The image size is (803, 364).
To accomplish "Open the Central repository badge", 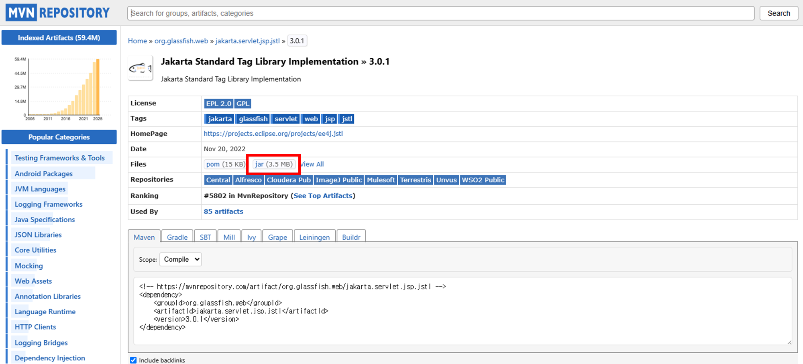I will point(218,180).
